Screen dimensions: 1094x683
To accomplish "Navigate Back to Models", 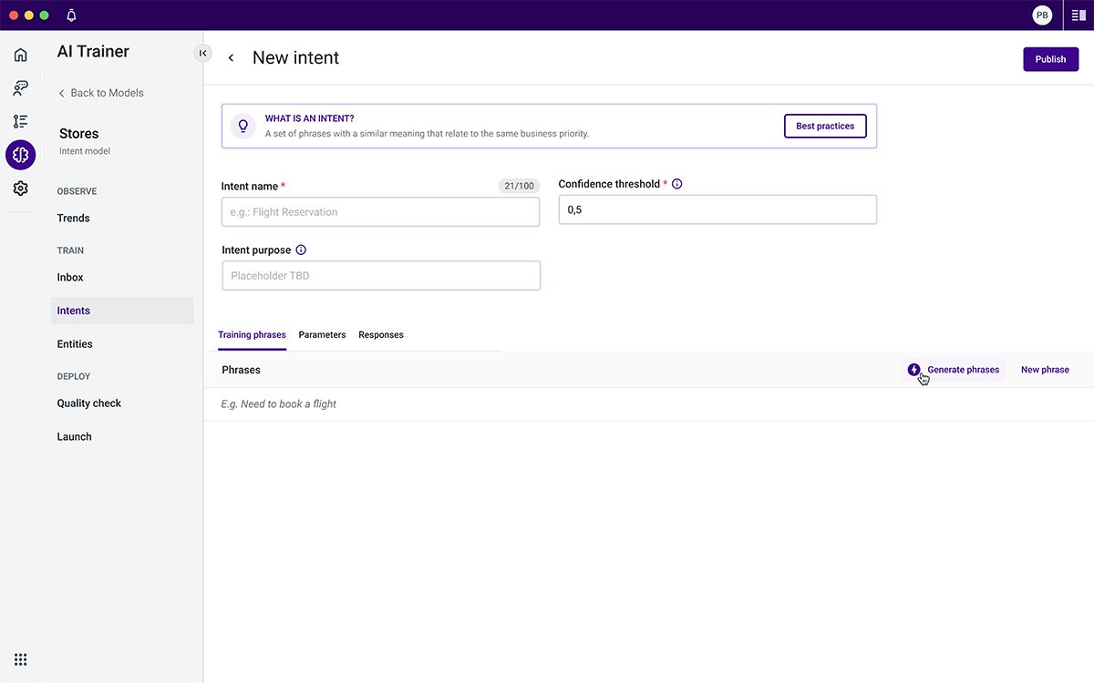I will [x=101, y=92].
